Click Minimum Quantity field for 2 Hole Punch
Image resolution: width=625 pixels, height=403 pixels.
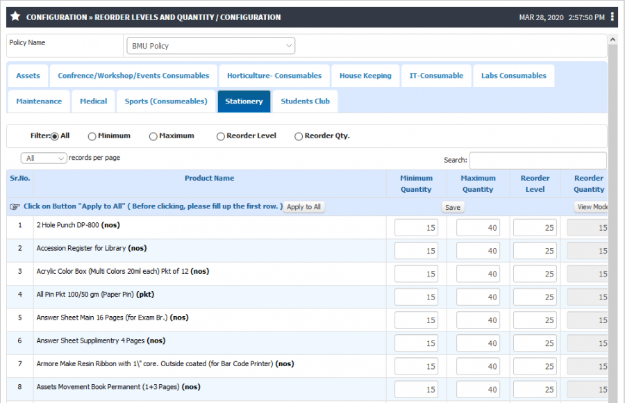pos(416,227)
